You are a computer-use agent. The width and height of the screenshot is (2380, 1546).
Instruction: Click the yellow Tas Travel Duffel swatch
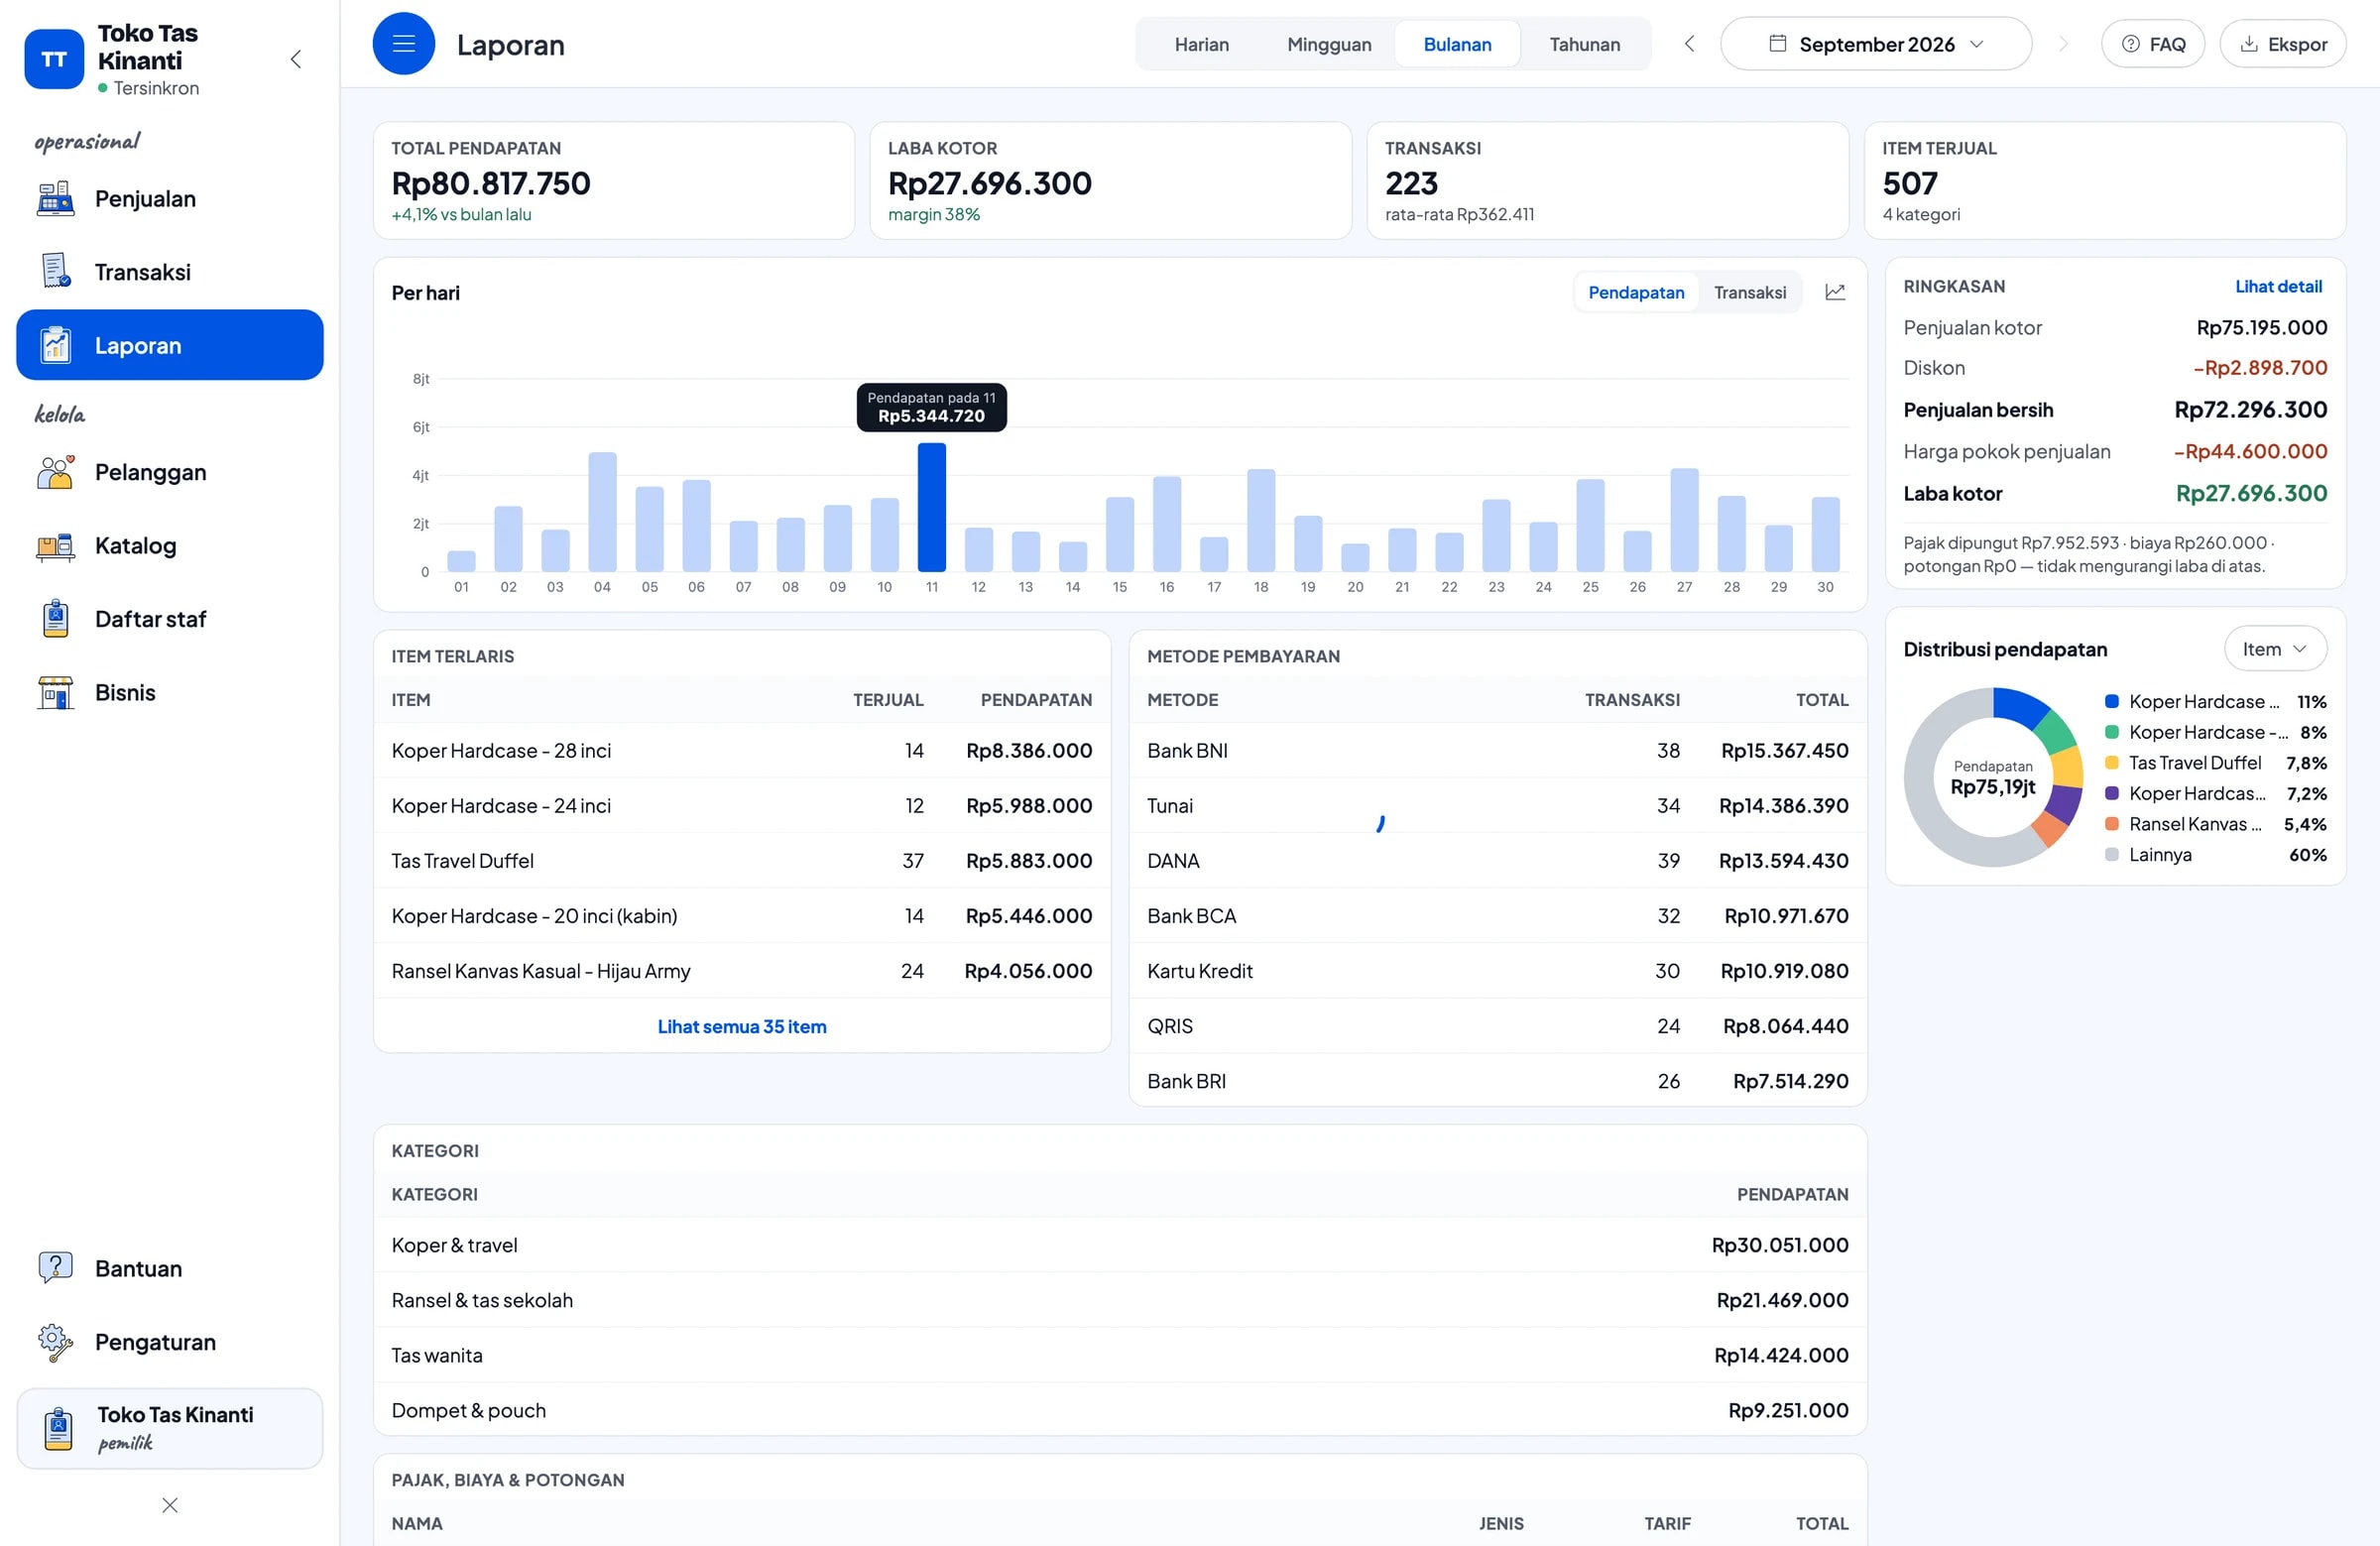2111,763
